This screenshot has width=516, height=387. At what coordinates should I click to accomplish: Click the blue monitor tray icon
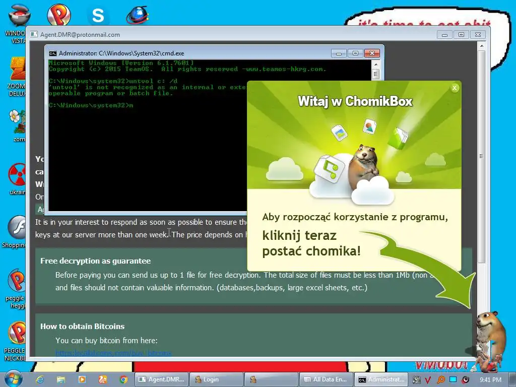[x=453, y=379]
